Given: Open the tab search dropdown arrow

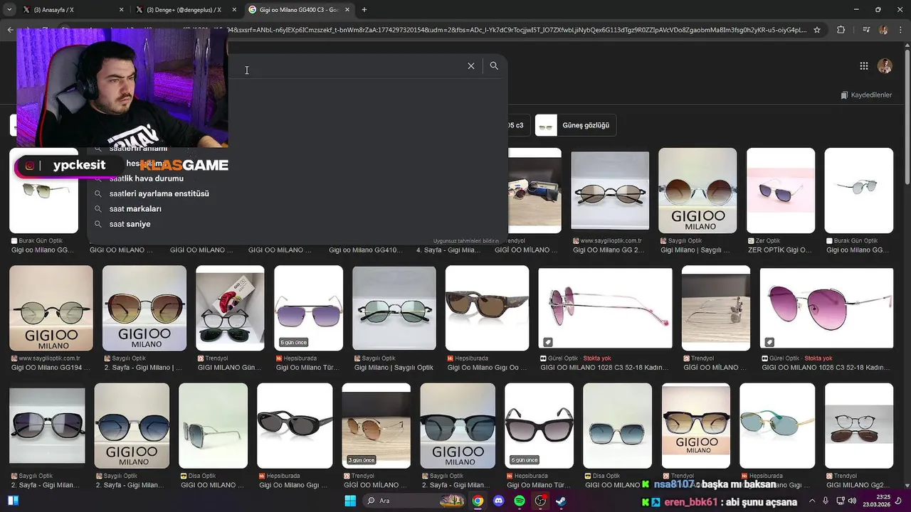Looking at the screenshot, I should point(10,10).
